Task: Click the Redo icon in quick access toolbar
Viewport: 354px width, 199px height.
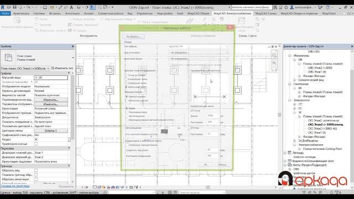Action: click(x=37, y=7)
